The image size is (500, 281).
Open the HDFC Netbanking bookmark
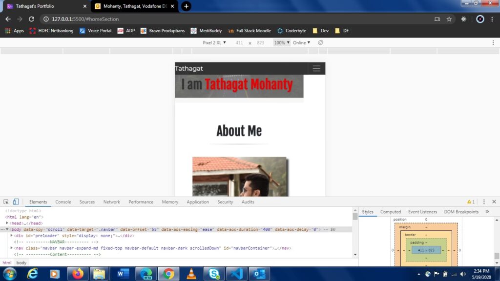[51, 31]
